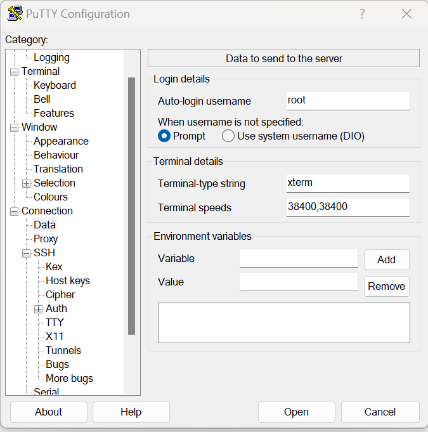Collapse the Window tree node

pos(15,128)
